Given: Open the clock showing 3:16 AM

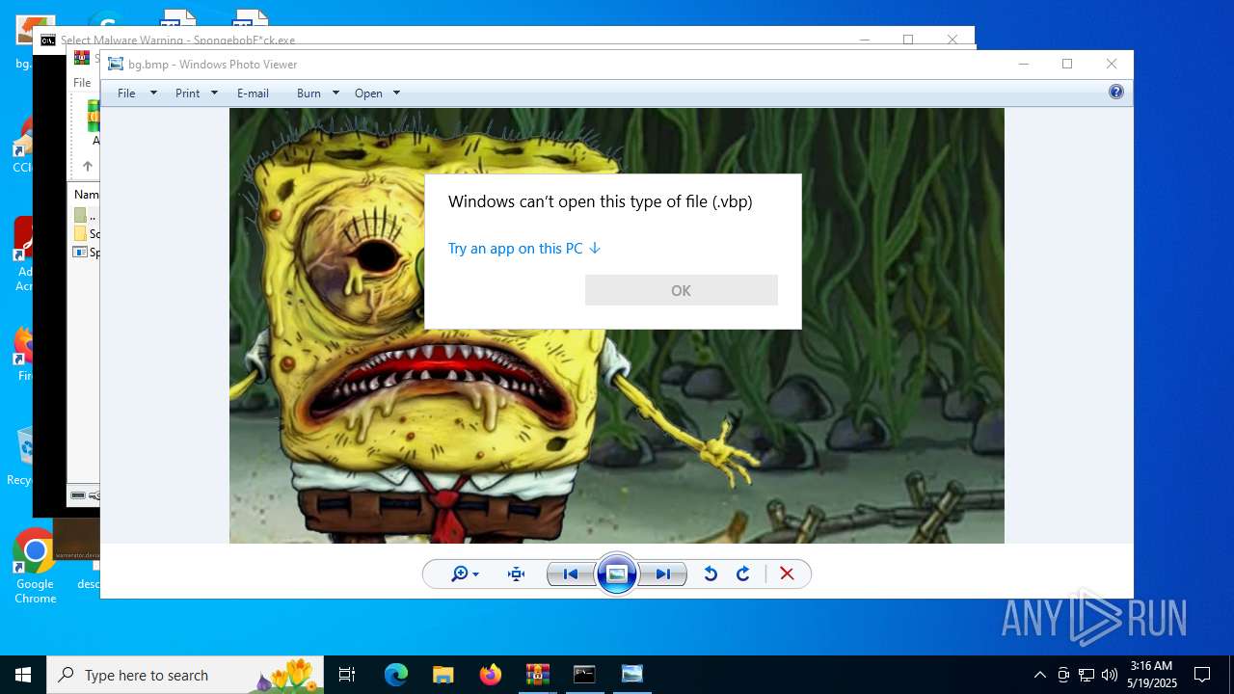Looking at the screenshot, I should (1151, 675).
